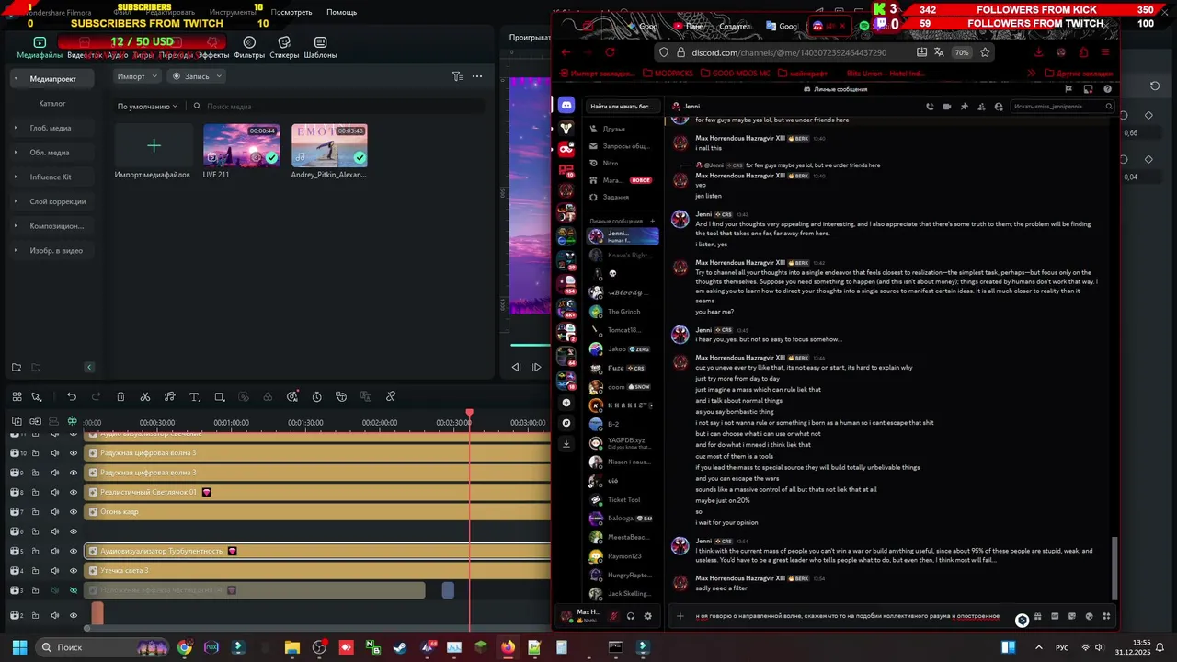This screenshot has width=1177, height=662.
Task: Collapse the media sidebar with the arrow button
Action: click(x=89, y=367)
